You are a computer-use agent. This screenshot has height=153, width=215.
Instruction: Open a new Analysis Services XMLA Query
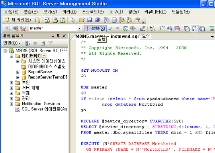pos(63,20)
